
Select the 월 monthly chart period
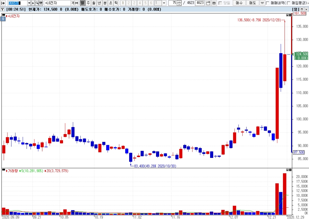click(94, 3)
